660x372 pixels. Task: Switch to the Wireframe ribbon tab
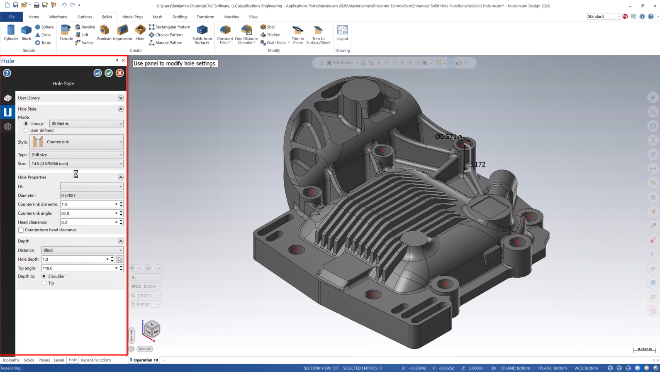58,17
